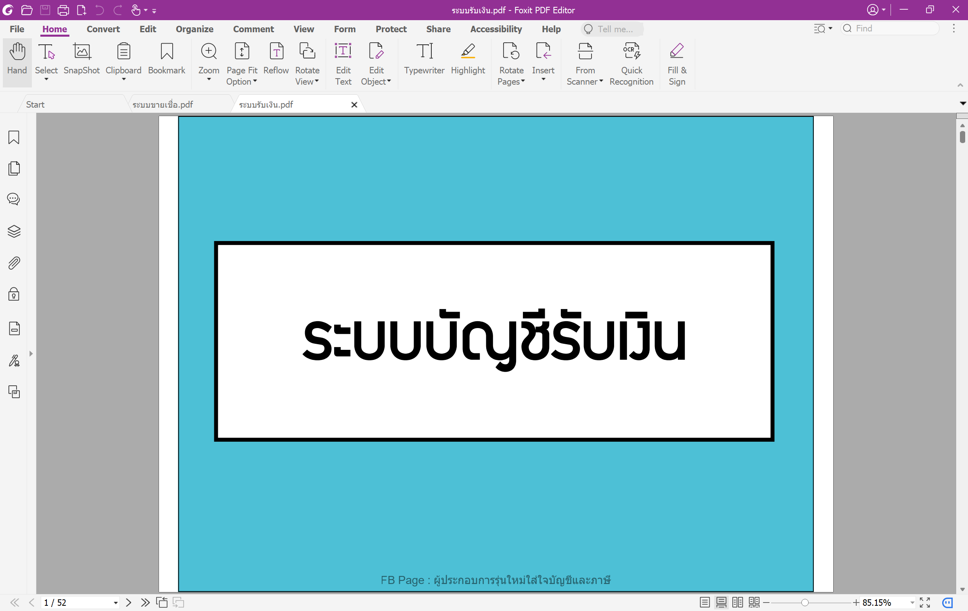
Task: Open the page number dropdown
Action: click(115, 603)
